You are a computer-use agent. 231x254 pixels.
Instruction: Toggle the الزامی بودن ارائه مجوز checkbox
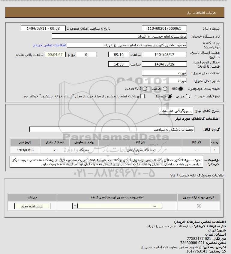[x=199, y=206]
